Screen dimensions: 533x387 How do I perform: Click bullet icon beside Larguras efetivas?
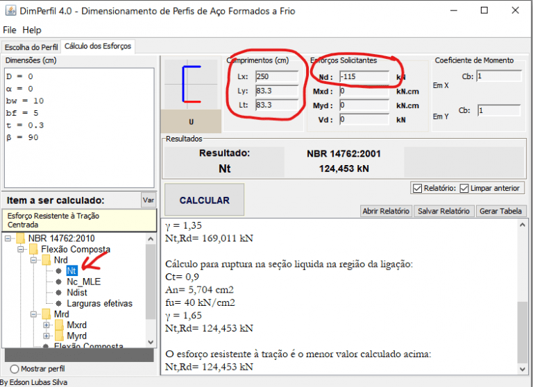tap(59, 303)
